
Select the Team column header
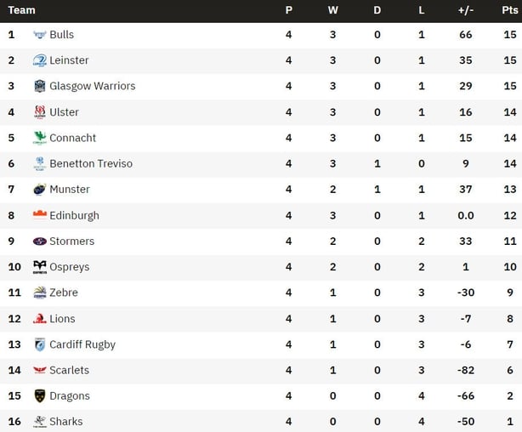point(21,10)
